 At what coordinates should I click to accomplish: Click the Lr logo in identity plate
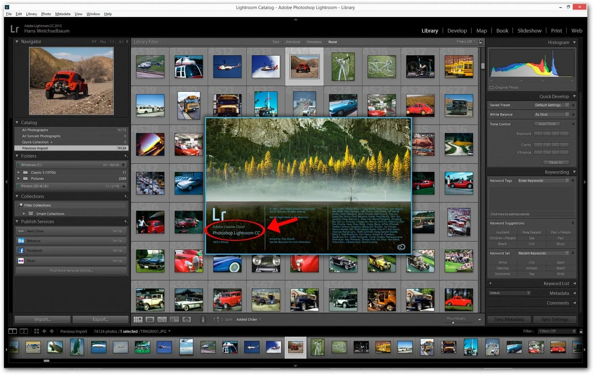pos(15,28)
